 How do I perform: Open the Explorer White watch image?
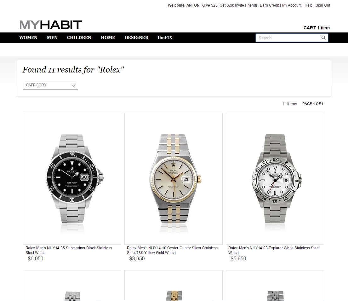[x=275, y=179]
